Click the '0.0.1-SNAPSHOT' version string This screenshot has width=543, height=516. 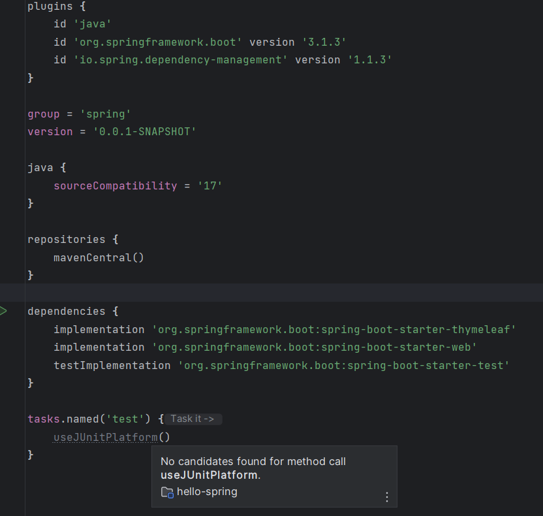(144, 131)
